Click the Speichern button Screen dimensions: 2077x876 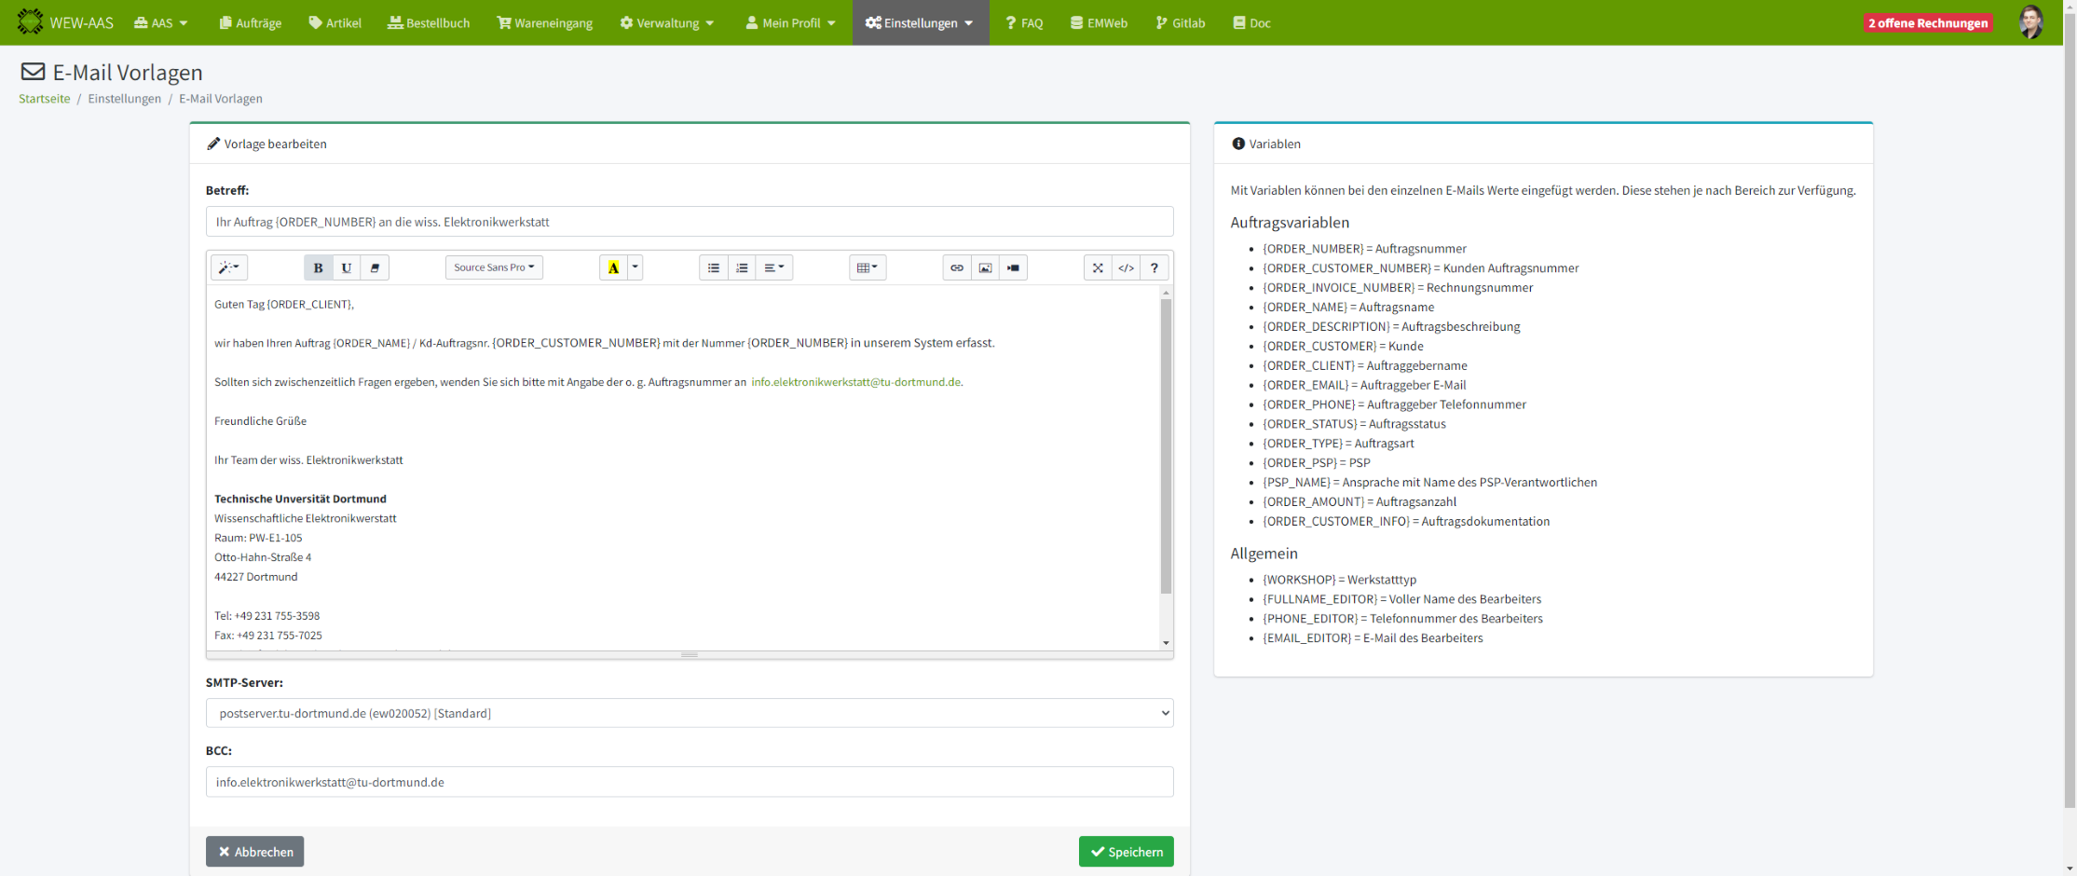pos(1126,852)
